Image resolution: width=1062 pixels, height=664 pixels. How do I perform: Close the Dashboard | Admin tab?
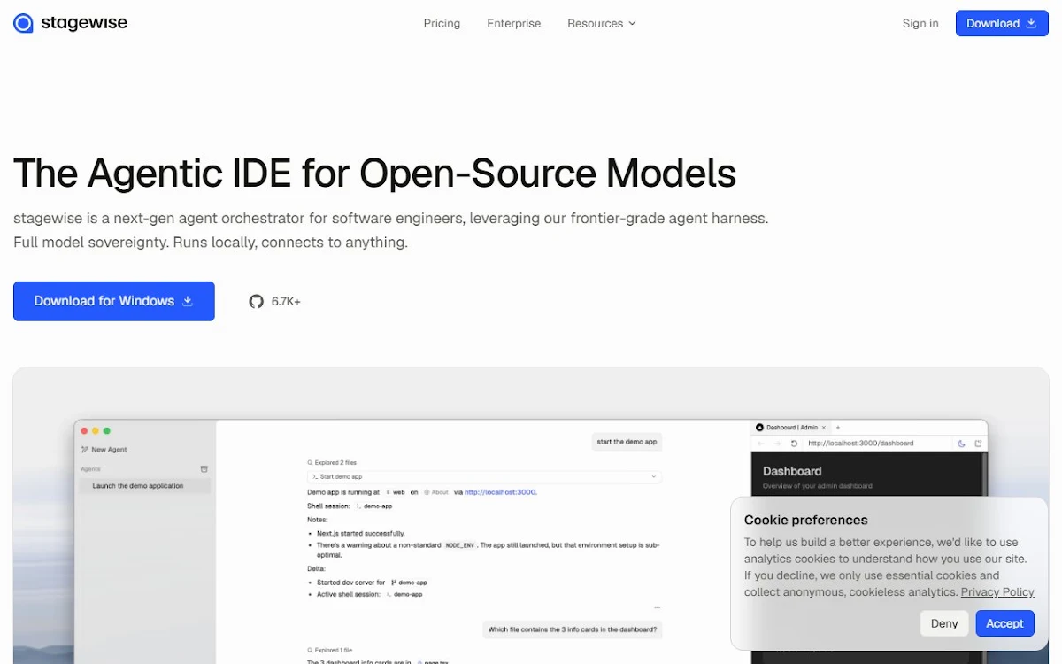pyautogui.click(x=824, y=428)
